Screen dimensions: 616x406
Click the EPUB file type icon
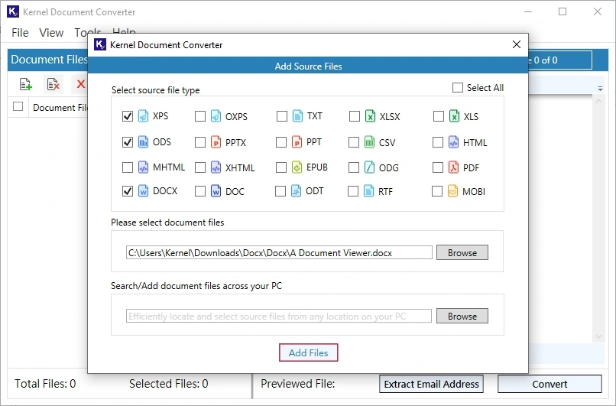(x=297, y=167)
